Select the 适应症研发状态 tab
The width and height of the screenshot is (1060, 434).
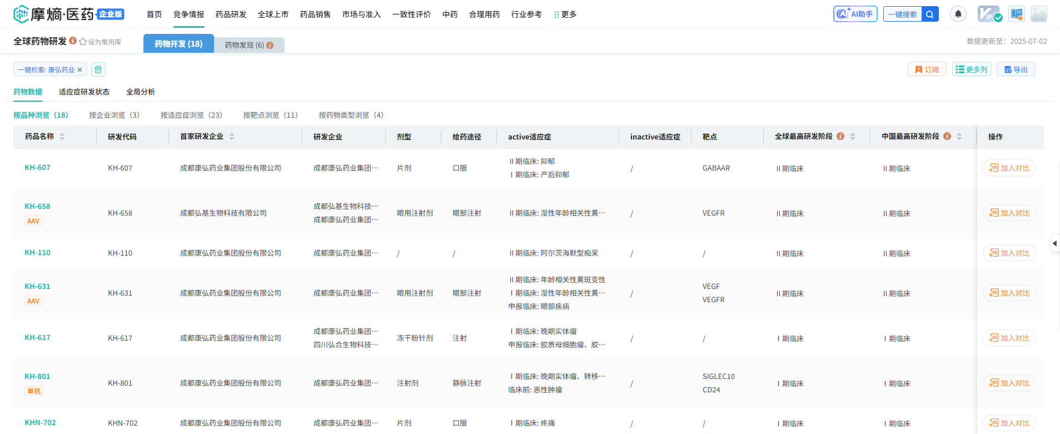[84, 92]
